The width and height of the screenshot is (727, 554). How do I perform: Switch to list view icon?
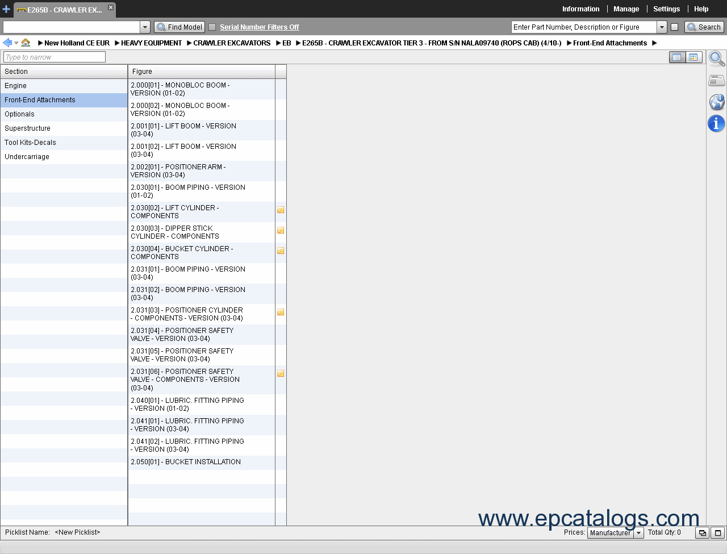coord(677,57)
